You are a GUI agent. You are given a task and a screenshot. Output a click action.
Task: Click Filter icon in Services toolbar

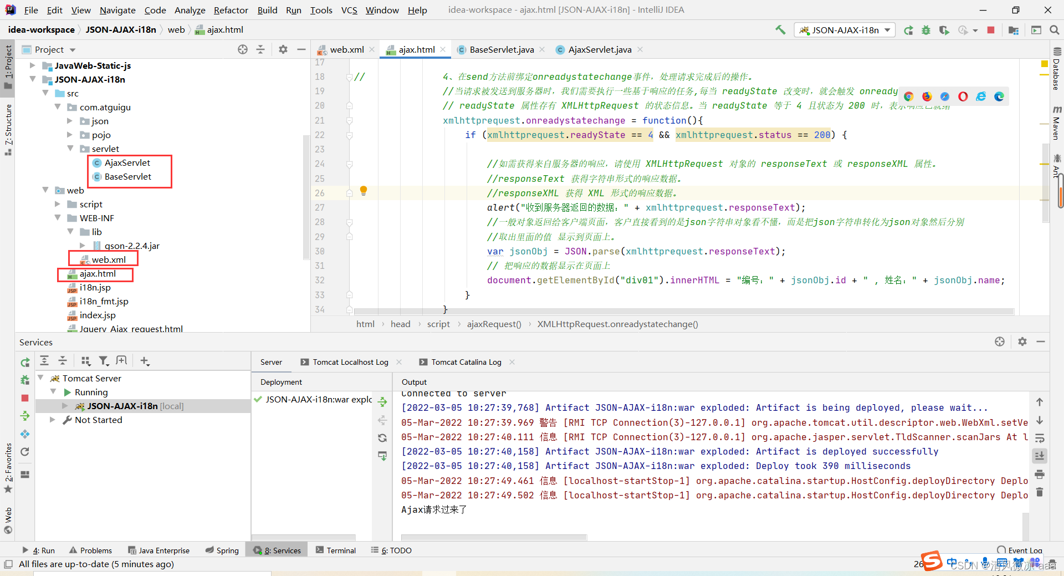104,361
